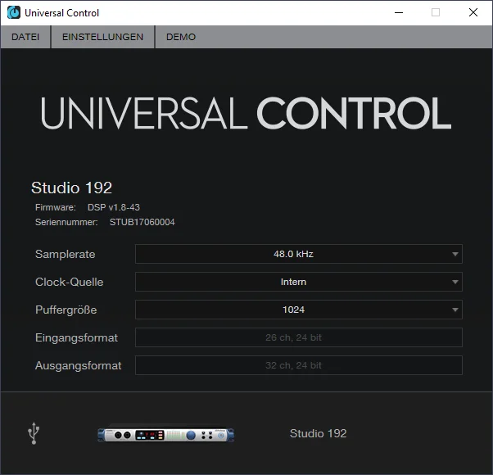Select the Studio 192 rack device image
Image resolution: width=493 pixels, height=475 pixels.
[x=166, y=434]
